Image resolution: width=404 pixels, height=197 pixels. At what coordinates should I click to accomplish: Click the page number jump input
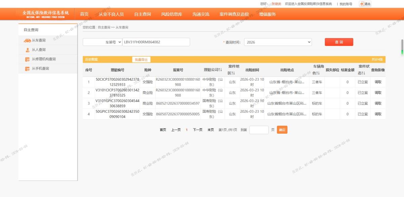(x=259, y=130)
